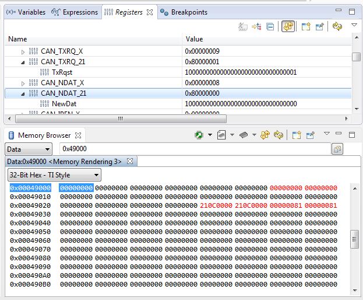Viewport: 363px width, 300px height.
Task: Click the Memory Browser scroll up arrow
Action: pyautogui.click(x=355, y=189)
